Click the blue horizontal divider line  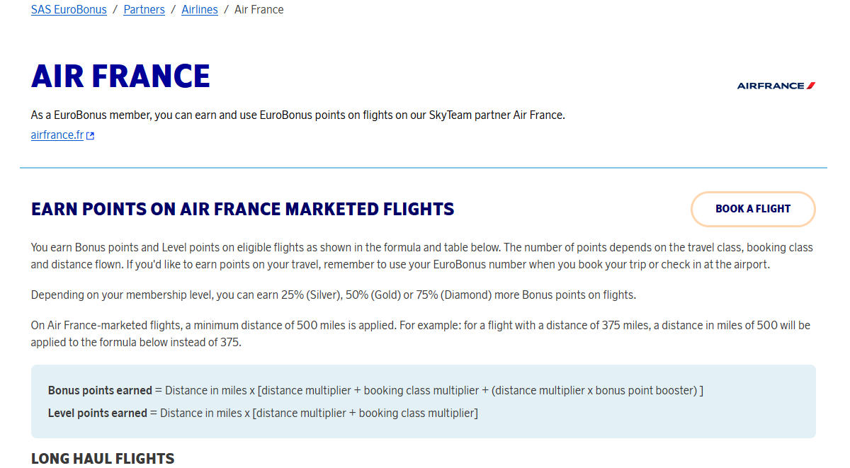[424, 168]
